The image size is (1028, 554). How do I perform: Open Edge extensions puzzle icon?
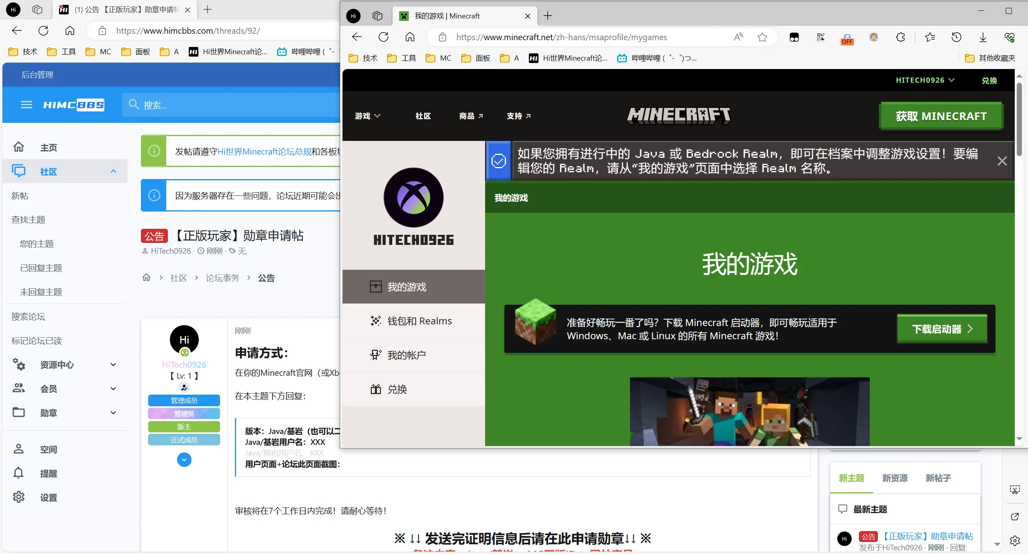tap(900, 37)
